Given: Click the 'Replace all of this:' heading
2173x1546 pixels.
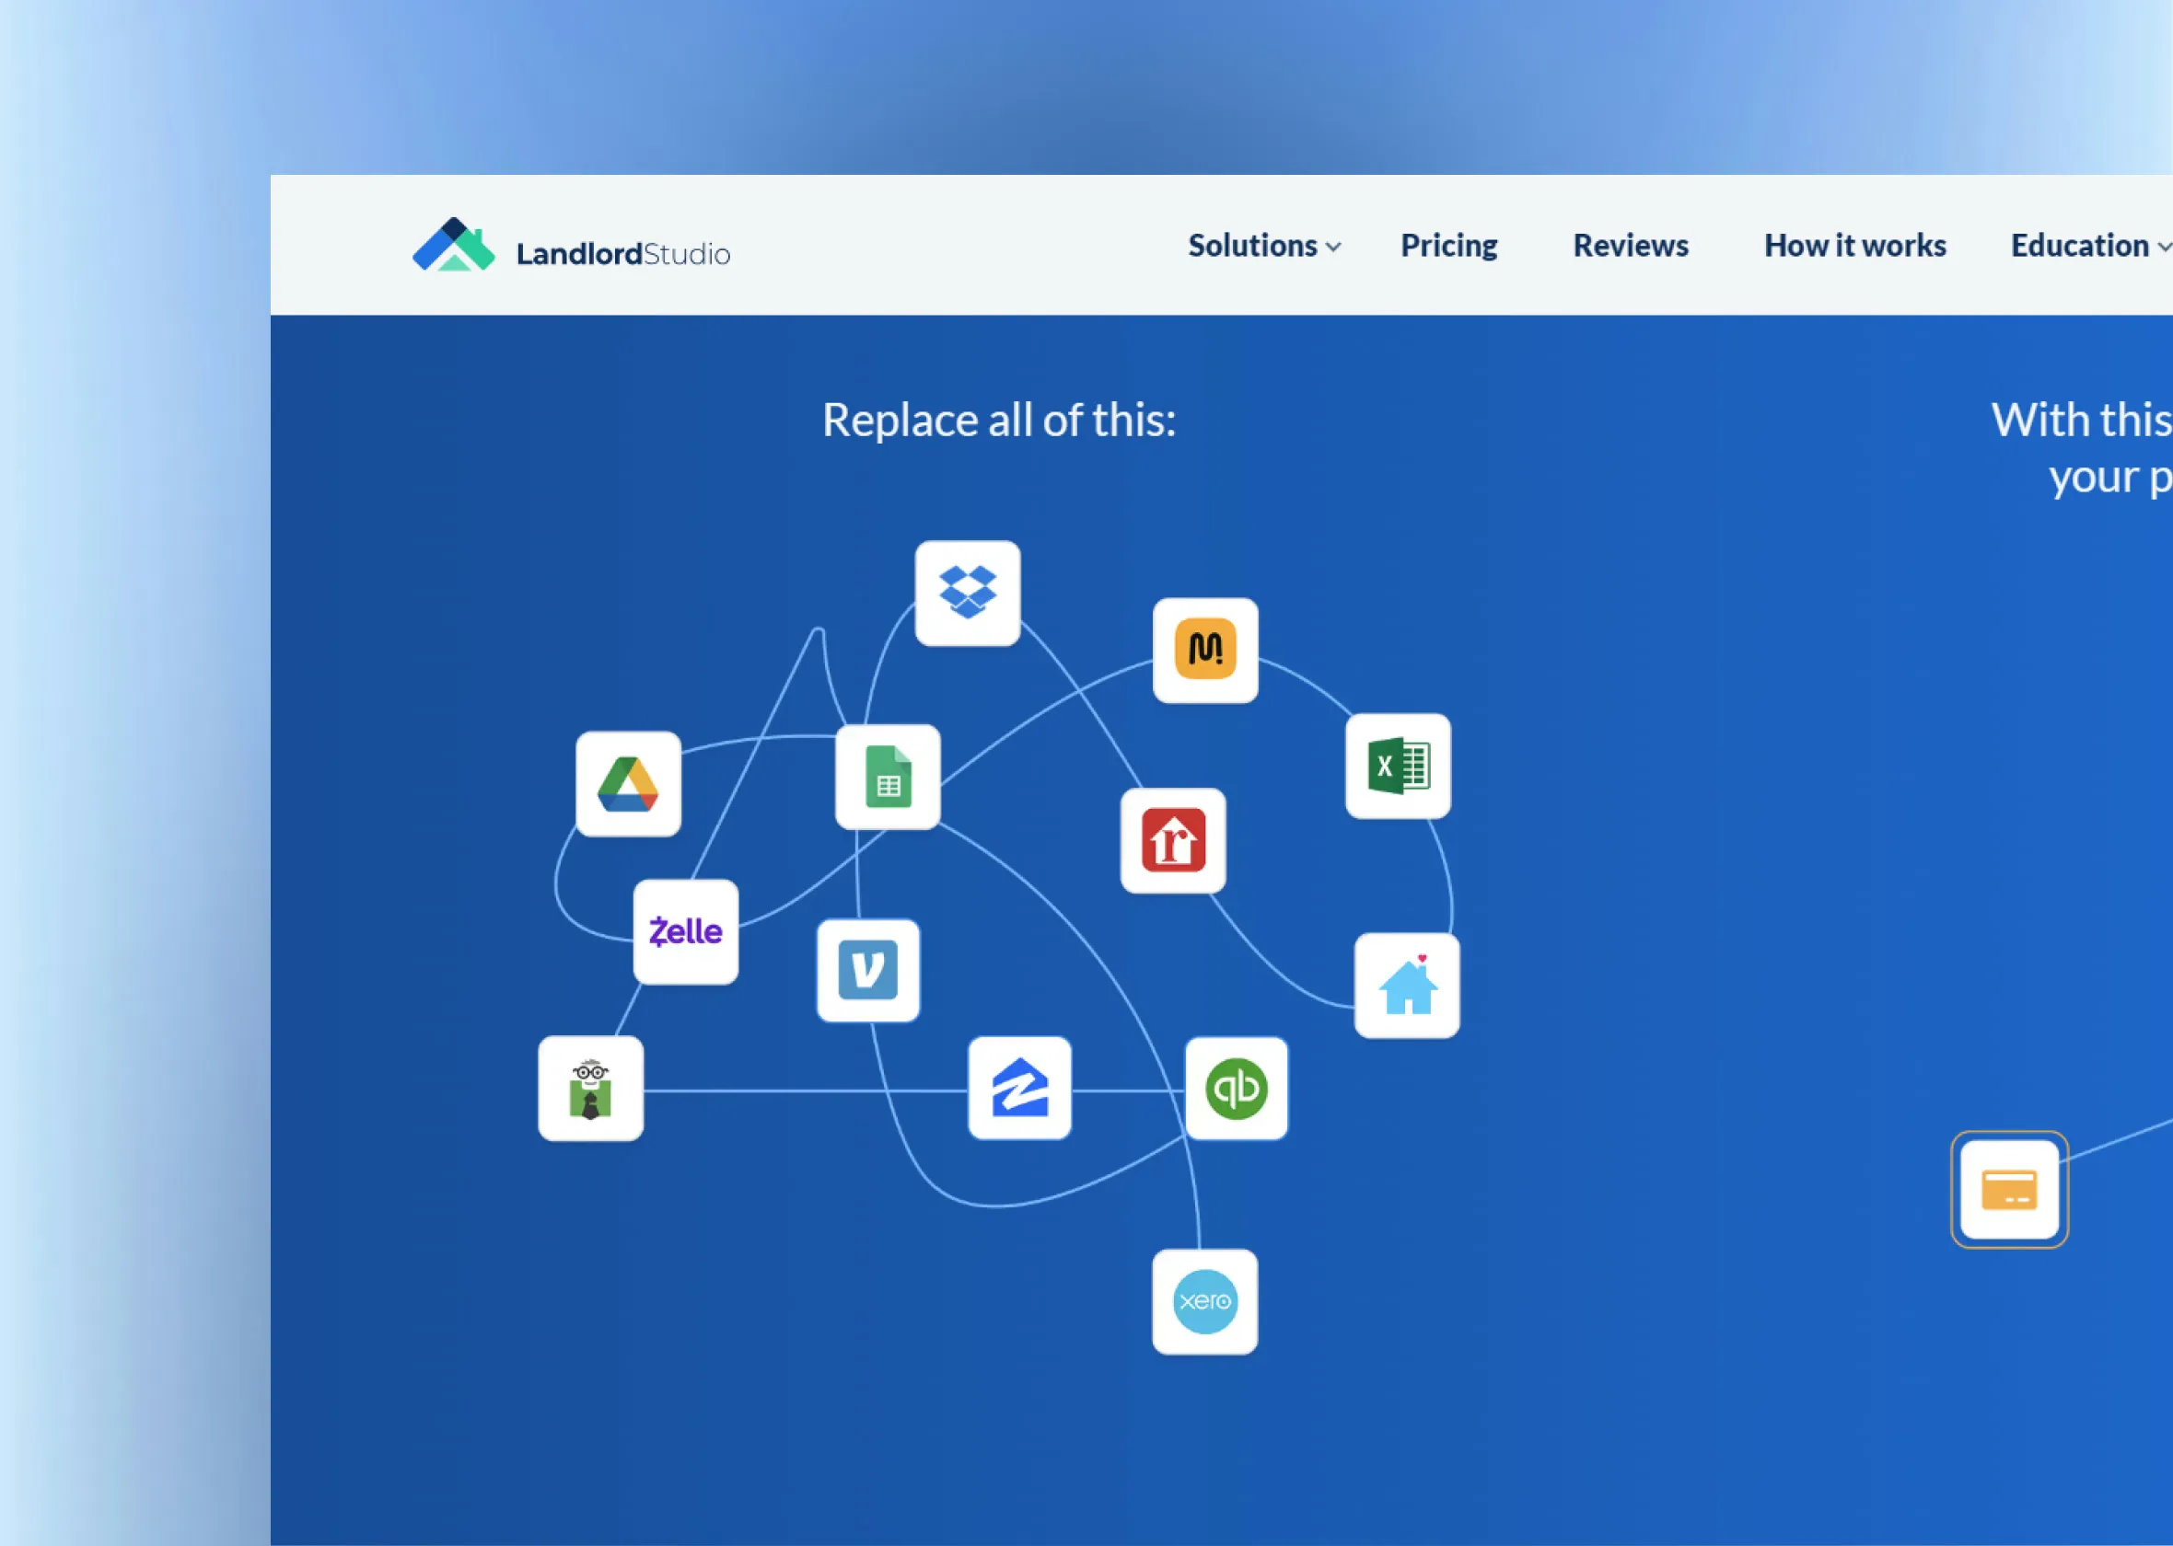Looking at the screenshot, I should point(999,420).
